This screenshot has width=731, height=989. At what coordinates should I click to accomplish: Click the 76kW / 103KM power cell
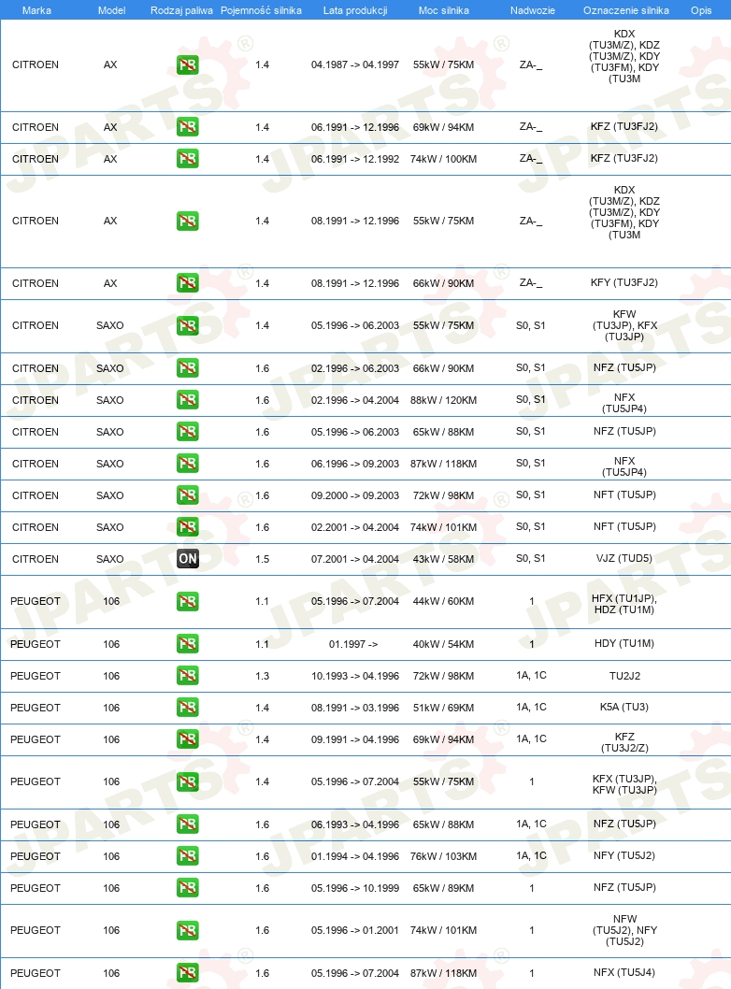point(443,856)
